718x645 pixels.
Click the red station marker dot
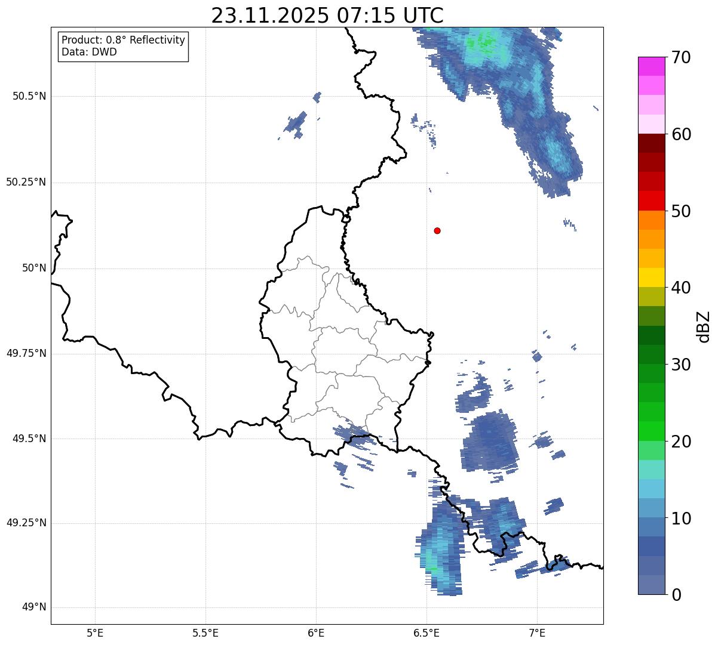point(437,230)
